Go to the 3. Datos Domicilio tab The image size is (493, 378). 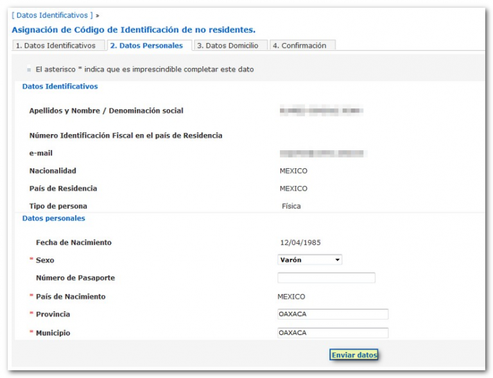tap(228, 46)
